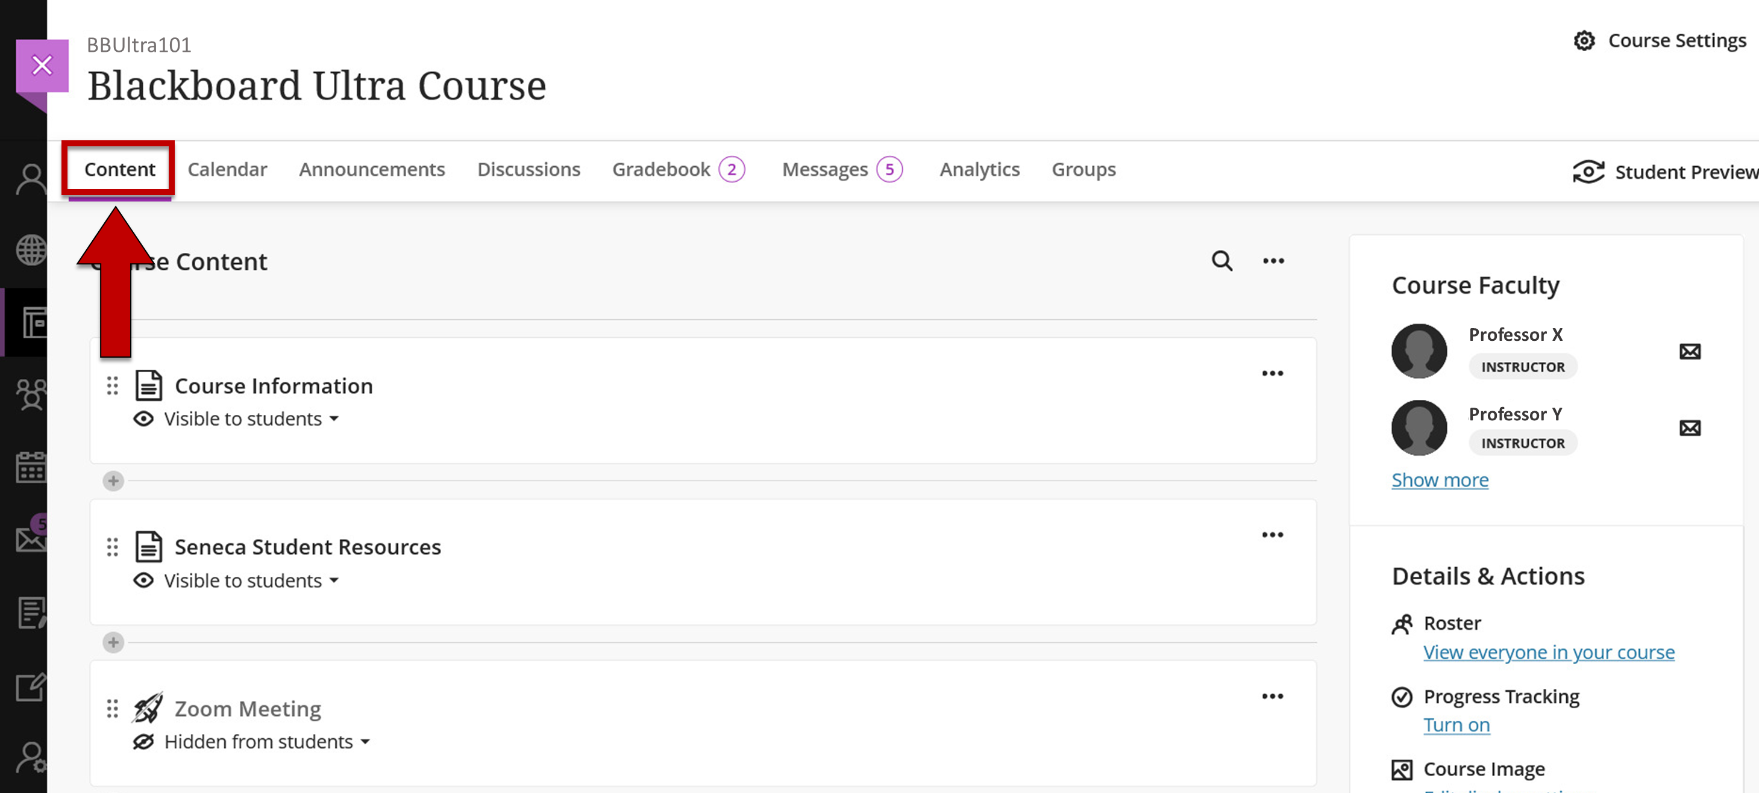Viewport: 1759px width, 793px height.
Task: Toggle hidden eye icon under Zoom Meeting
Action: click(143, 742)
